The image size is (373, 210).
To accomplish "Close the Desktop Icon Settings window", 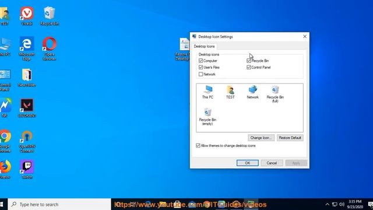I will coord(305,36).
